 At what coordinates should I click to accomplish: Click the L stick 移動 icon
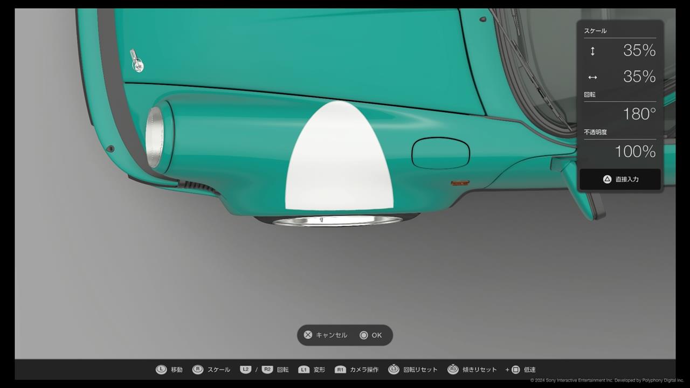click(161, 370)
